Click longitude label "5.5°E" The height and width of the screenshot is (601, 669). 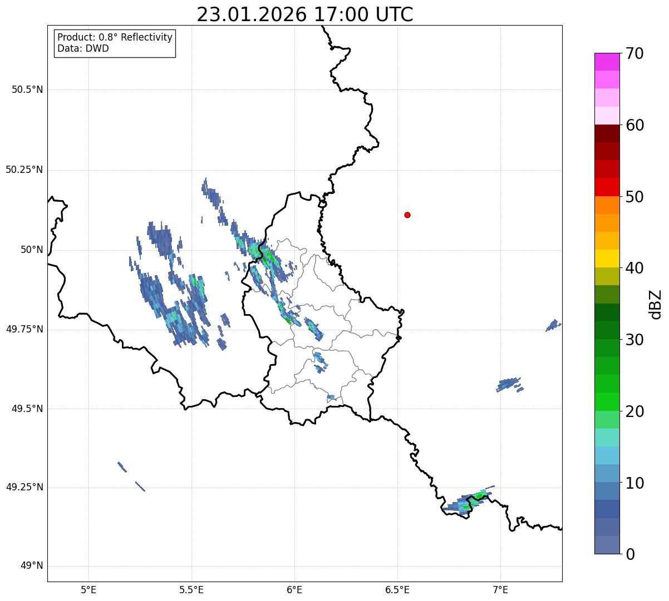tap(191, 590)
